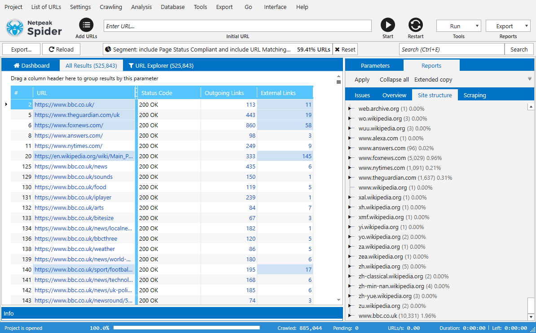Click the Enter URL input field
536x333 pixels.
point(237,26)
